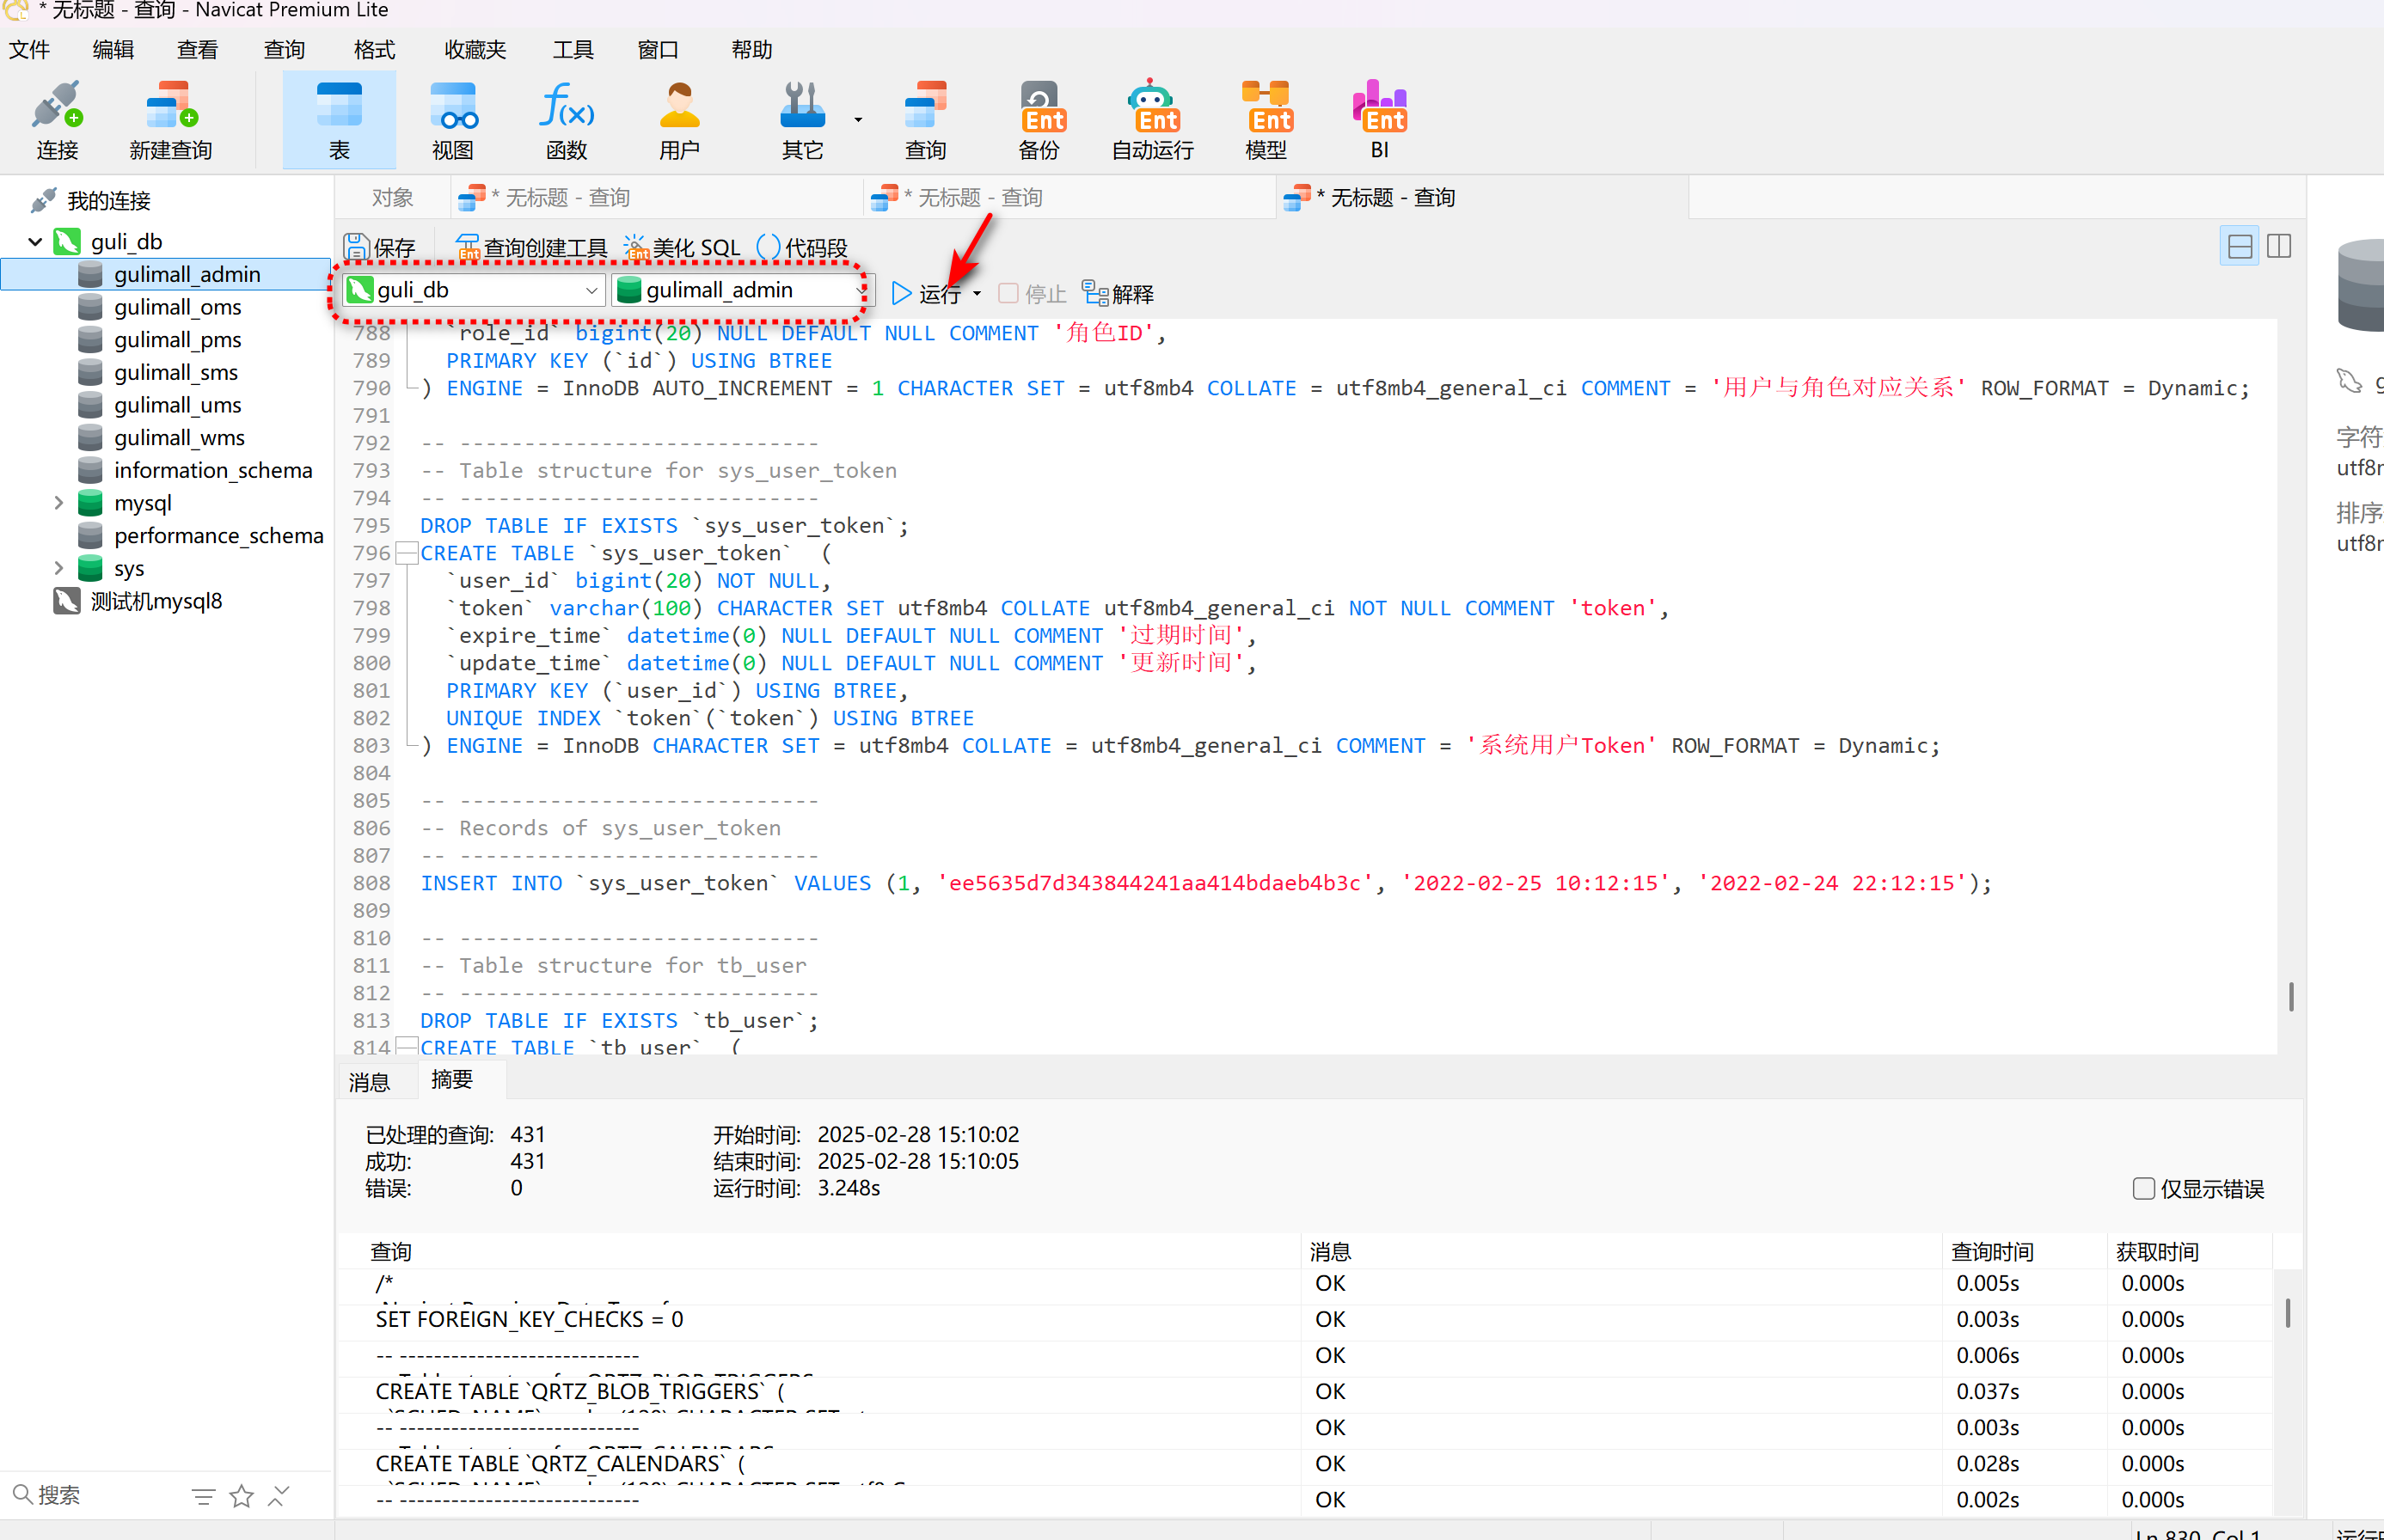Viewport: 2384px width, 1540px height.
Task: Enable the 仅显示错误 checkbox
Action: point(2143,1188)
